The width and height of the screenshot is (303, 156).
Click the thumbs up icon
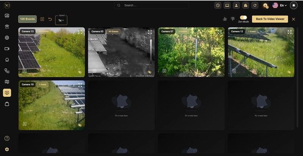pos(225,19)
